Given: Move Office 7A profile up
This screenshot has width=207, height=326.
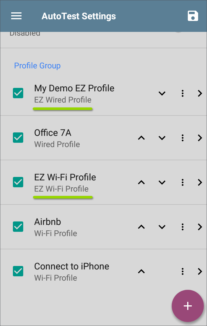Looking at the screenshot, I should [141, 138].
